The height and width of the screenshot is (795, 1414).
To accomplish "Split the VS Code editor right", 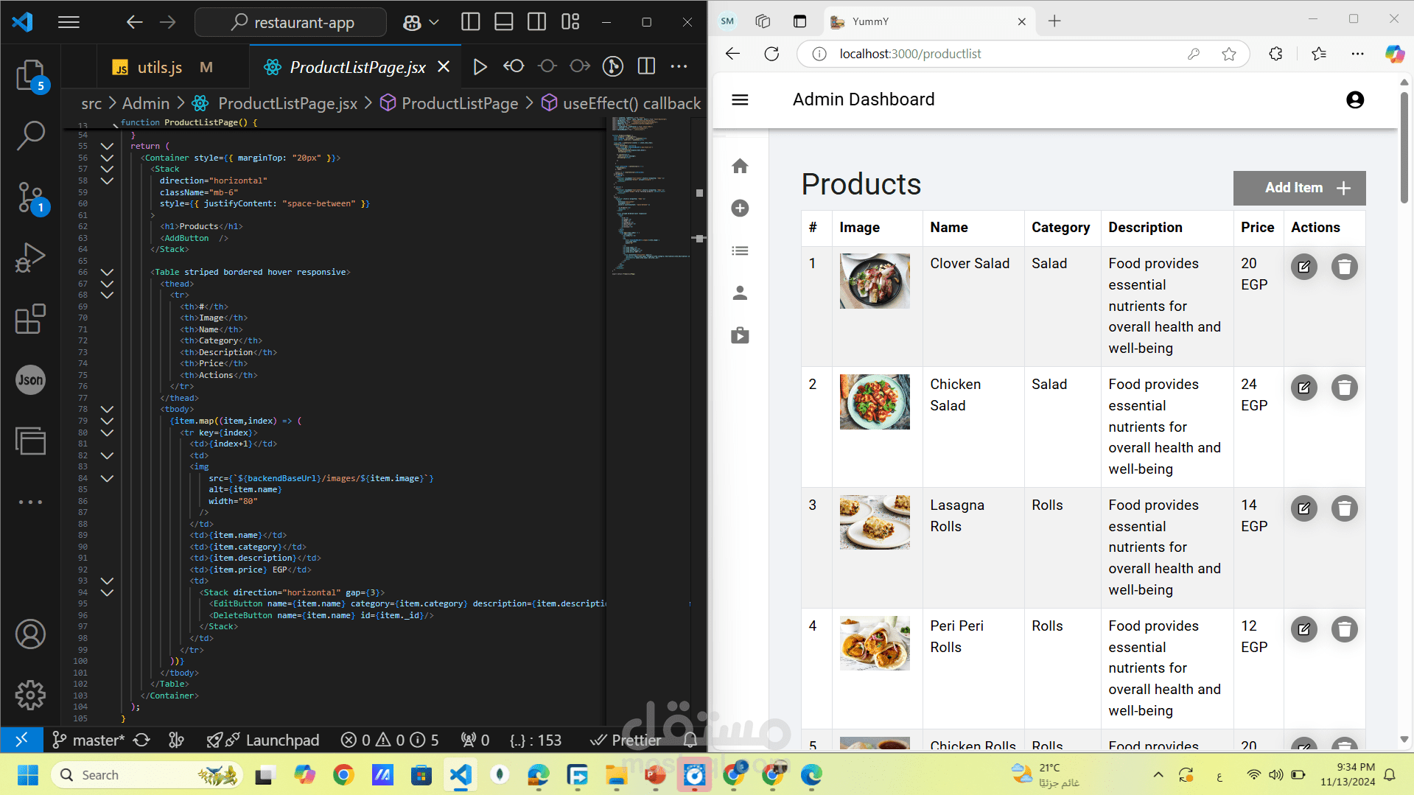I will tap(646, 67).
